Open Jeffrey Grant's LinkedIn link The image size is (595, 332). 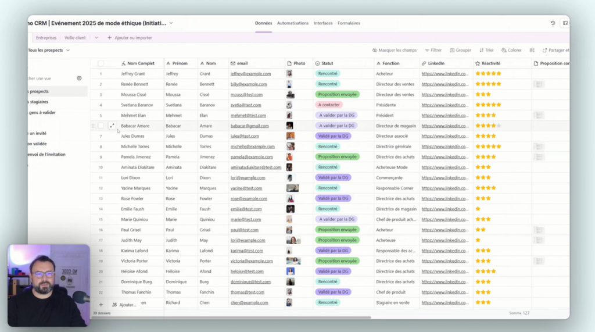point(445,74)
